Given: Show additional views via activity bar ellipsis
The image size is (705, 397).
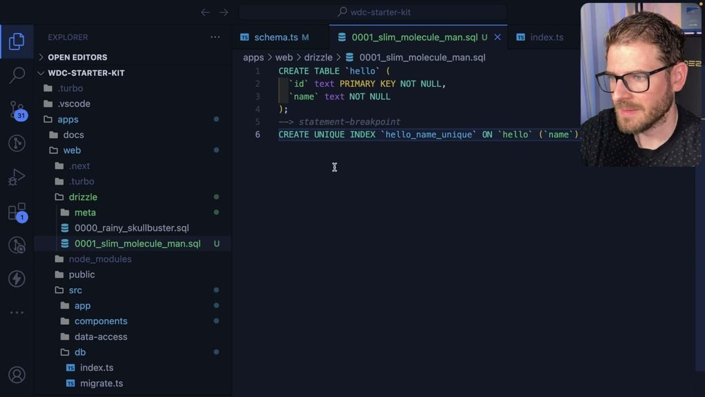Looking at the screenshot, I should pos(17,313).
